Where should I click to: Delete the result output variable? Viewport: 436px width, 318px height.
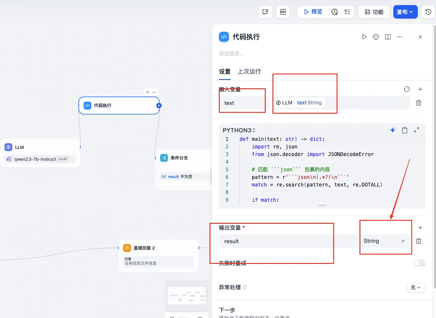[419, 241]
